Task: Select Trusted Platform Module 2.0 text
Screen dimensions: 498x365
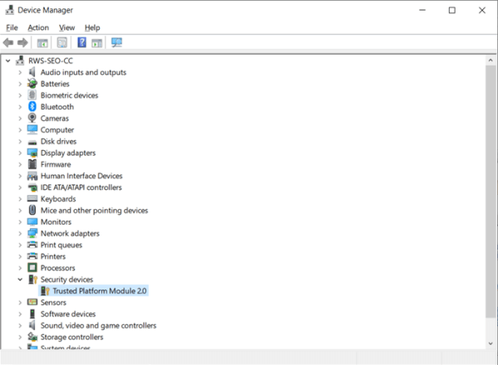Action: pyautogui.click(x=100, y=290)
